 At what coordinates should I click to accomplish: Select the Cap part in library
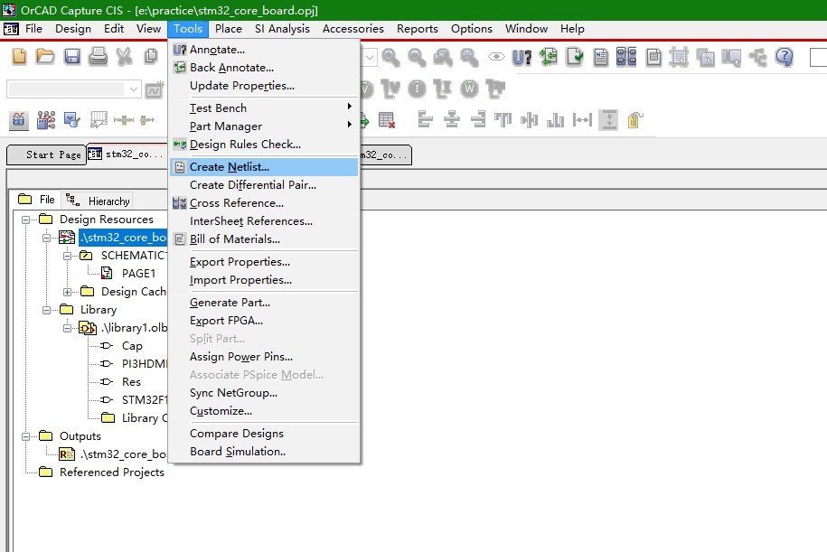point(132,346)
